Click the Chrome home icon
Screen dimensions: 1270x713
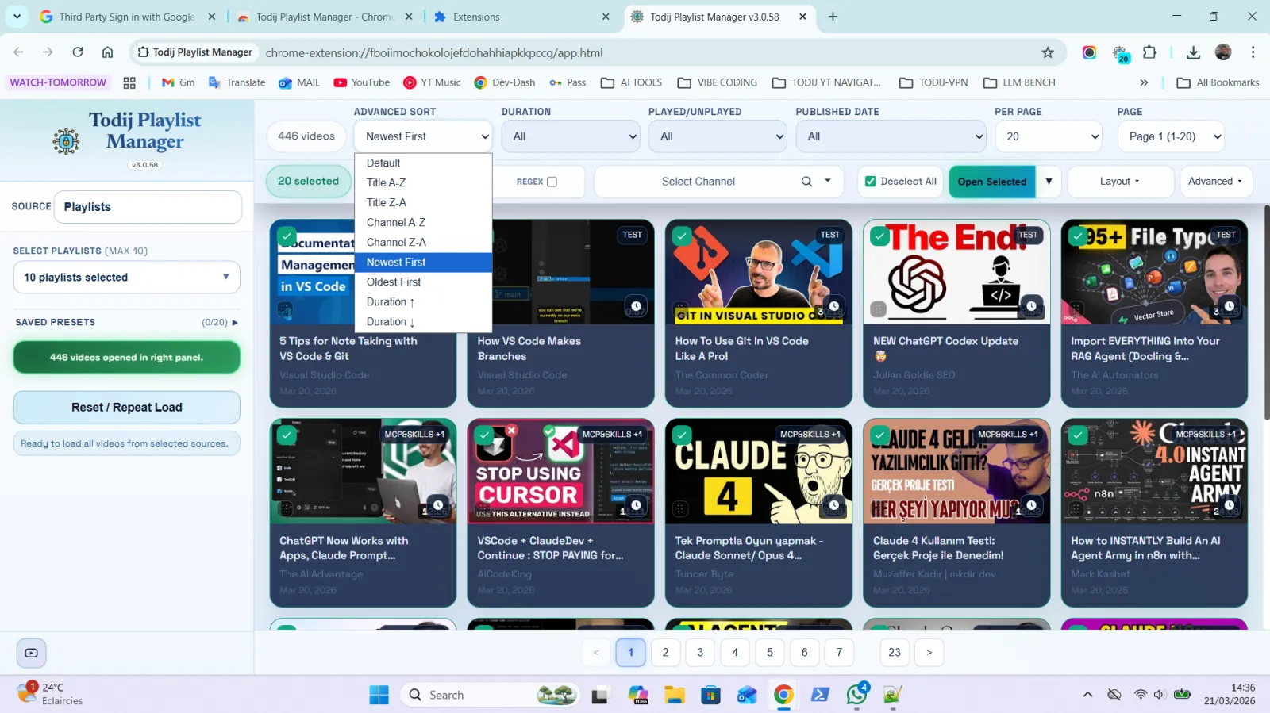click(107, 52)
